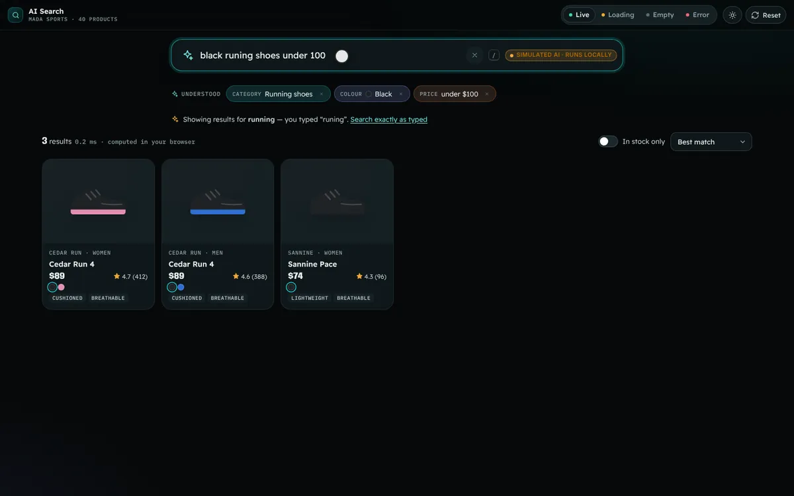Toggle the light/dark theme sun icon
The width and height of the screenshot is (794, 496).
pyautogui.click(x=732, y=15)
